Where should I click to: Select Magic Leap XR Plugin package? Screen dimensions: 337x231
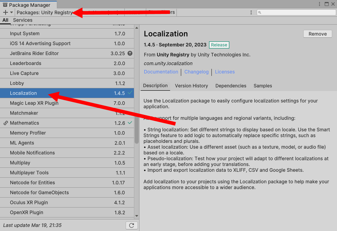(67, 103)
